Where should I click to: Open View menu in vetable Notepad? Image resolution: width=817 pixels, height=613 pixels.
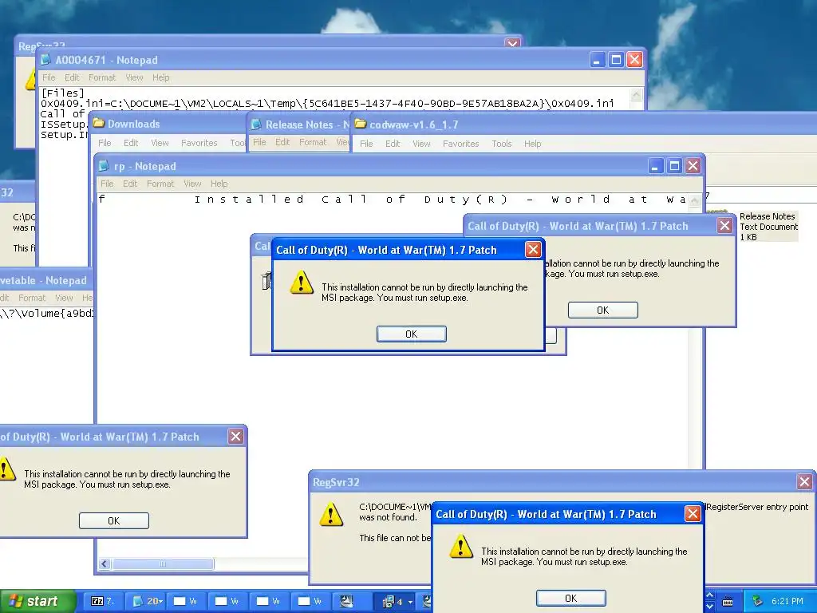pos(64,299)
